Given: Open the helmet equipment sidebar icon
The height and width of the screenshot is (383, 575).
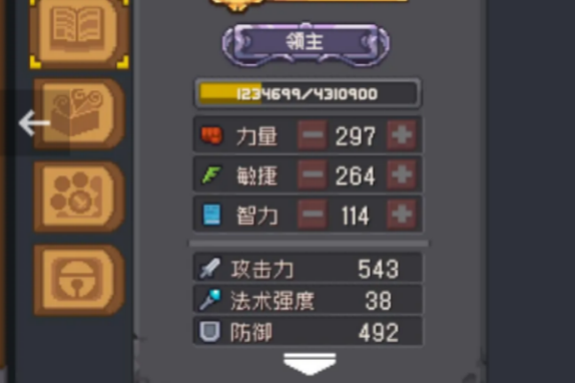Looking at the screenshot, I should pyautogui.click(x=80, y=280).
